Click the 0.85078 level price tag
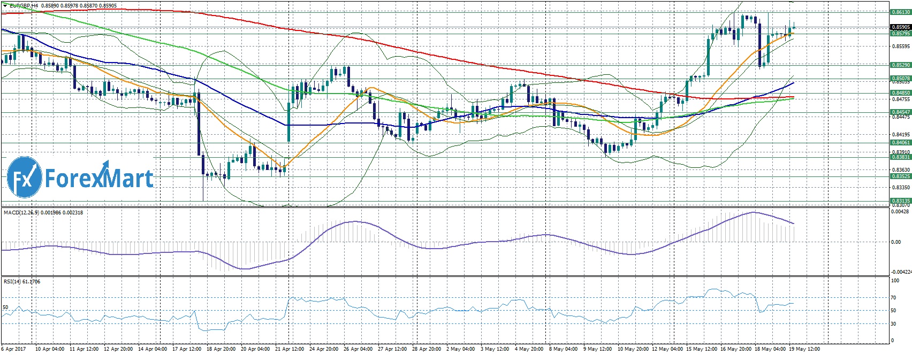Screen dimensions: 912x355 900,78
